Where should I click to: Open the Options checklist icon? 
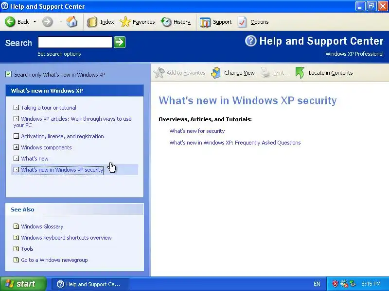coord(242,22)
